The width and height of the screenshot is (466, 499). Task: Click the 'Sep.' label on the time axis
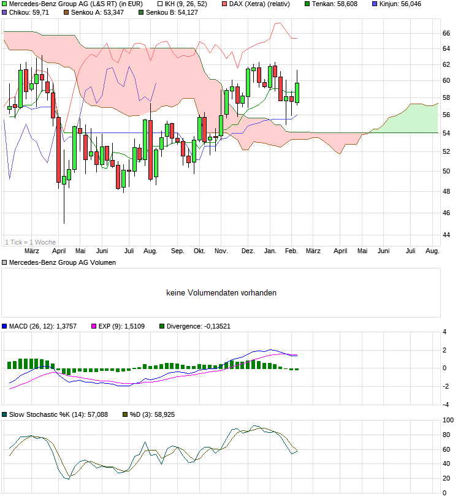pyautogui.click(x=177, y=251)
